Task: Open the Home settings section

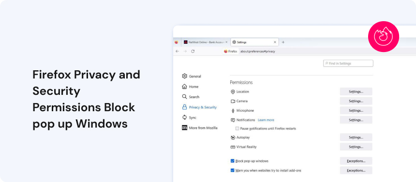Action: pos(190,87)
